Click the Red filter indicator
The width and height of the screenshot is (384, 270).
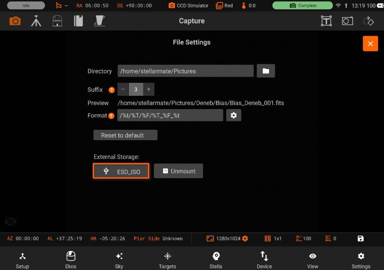[224, 5]
